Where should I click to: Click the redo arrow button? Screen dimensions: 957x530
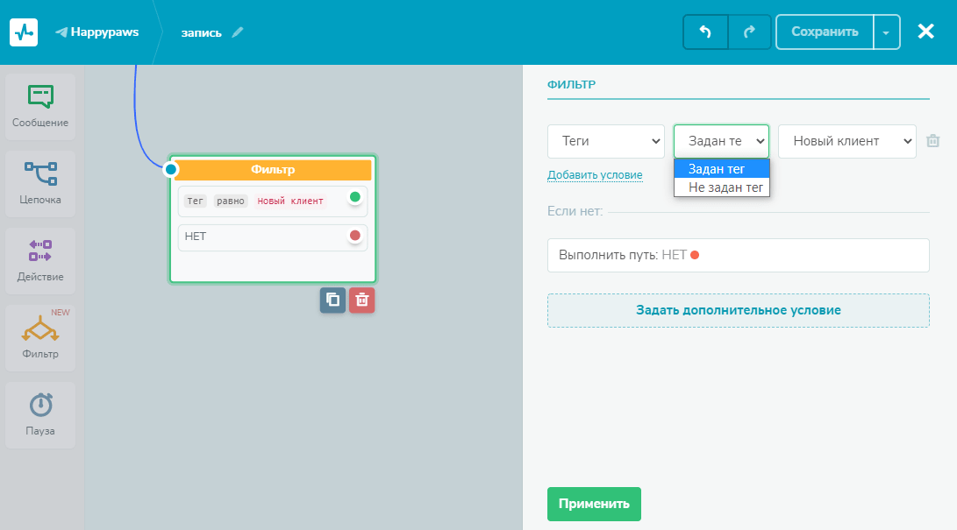[749, 32]
